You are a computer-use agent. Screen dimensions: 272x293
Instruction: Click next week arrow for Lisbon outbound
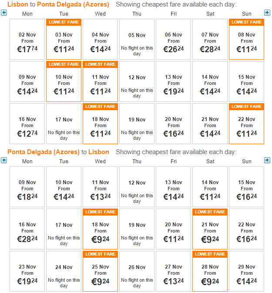click(267, 13)
